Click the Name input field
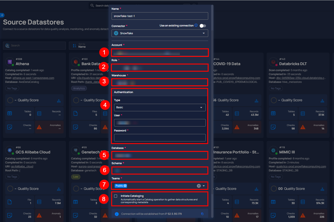 tap(160, 16)
